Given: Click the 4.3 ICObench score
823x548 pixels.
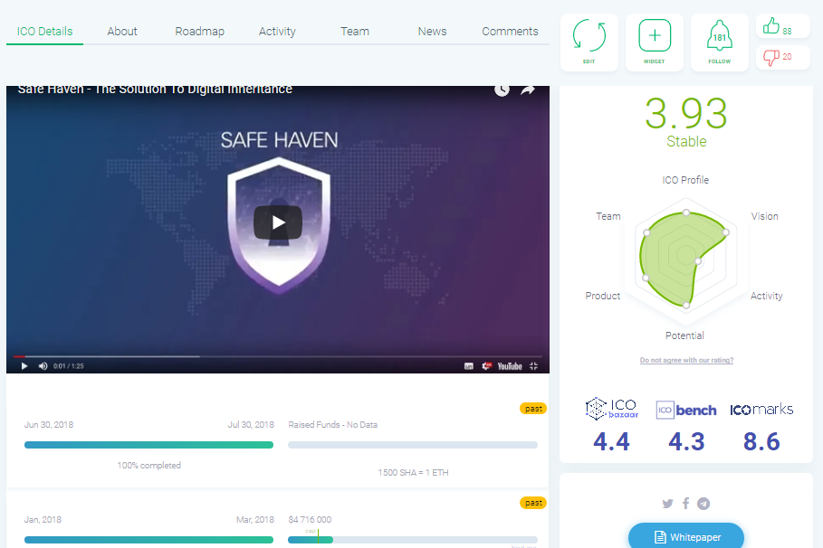Looking at the screenshot, I should click(x=686, y=441).
